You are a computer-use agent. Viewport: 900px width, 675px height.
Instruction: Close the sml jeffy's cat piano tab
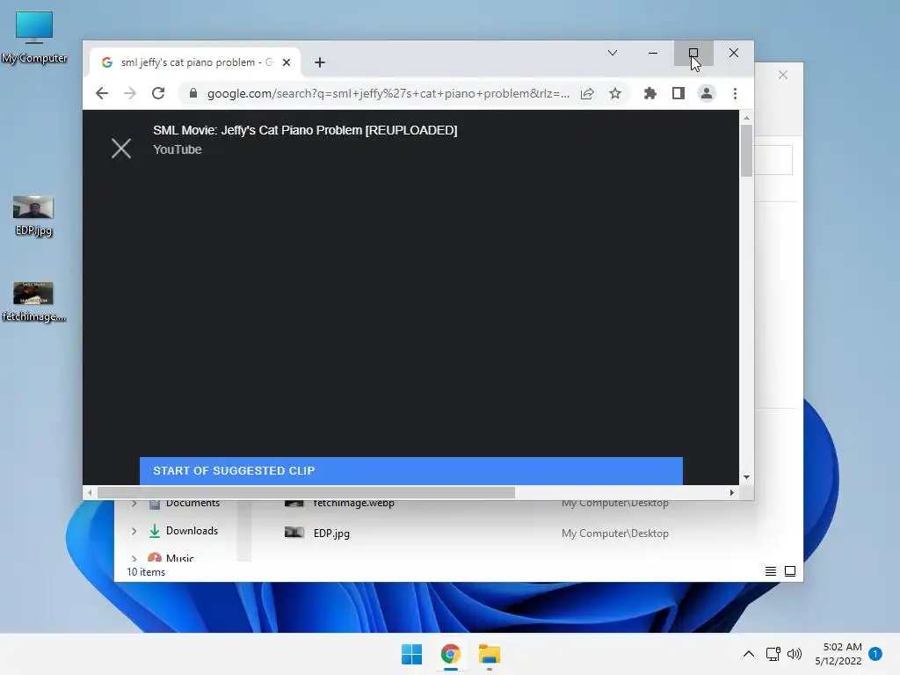pyautogui.click(x=287, y=62)
